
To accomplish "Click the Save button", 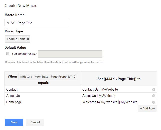I will [x=14, y=122].
